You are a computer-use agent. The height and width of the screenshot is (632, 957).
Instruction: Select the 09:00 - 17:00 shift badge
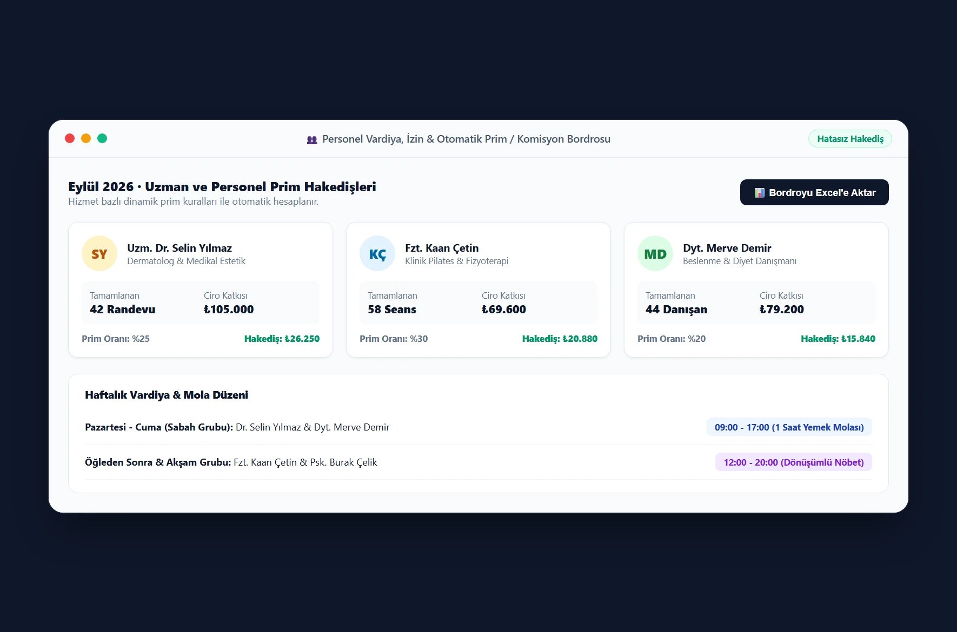[x=789, y=427]
